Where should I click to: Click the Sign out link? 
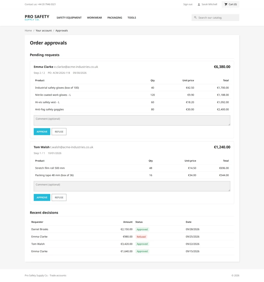(188, 4)
